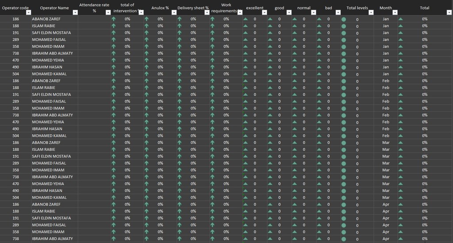Click excellent triangle icon for IBRAHIM ABD ALMATY Feb
The height and width of the screenshot is (243, 453).
pyautogui.click(x=245, y=115)
